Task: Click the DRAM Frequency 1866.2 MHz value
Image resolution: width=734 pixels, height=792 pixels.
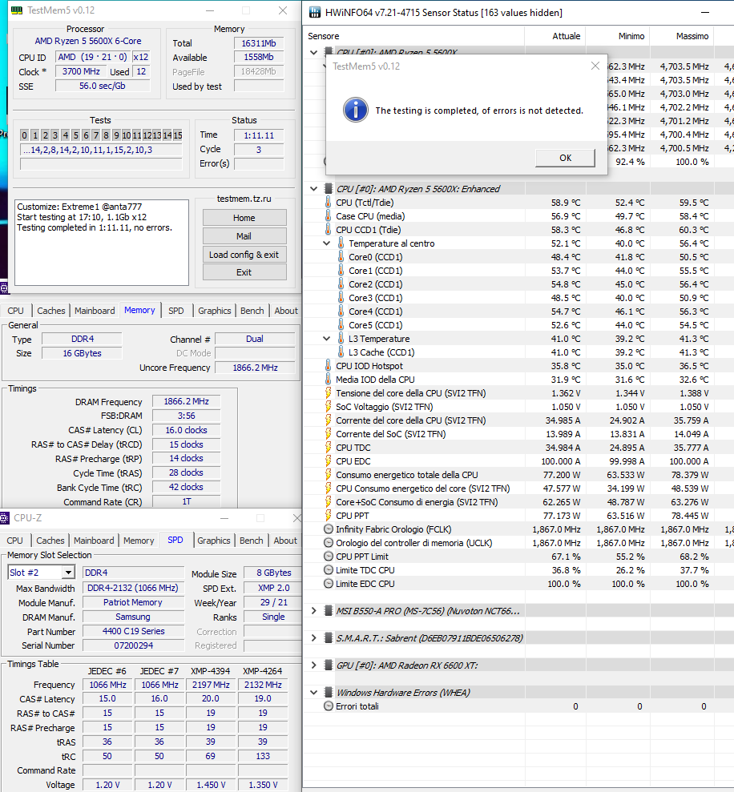Action: coord(186,401)
